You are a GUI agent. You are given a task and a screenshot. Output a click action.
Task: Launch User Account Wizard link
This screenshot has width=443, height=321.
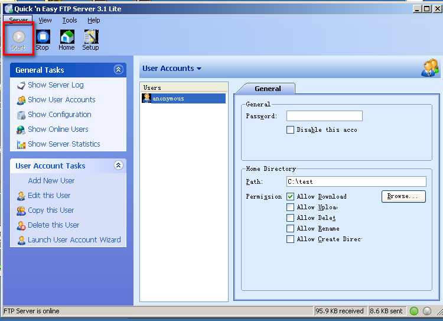(74, 240)
